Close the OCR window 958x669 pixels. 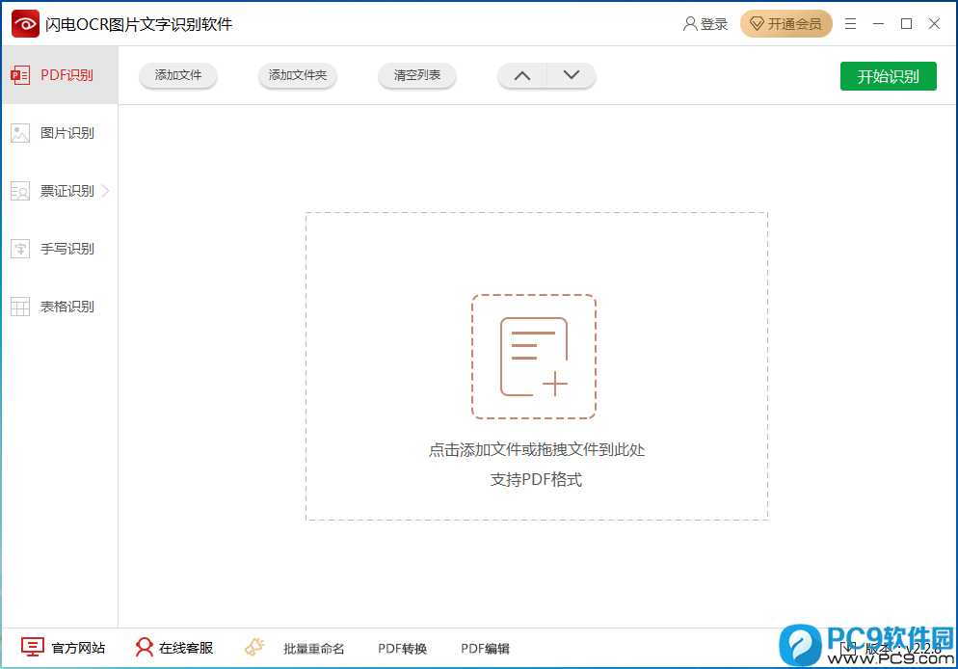[x=934, y=24]
